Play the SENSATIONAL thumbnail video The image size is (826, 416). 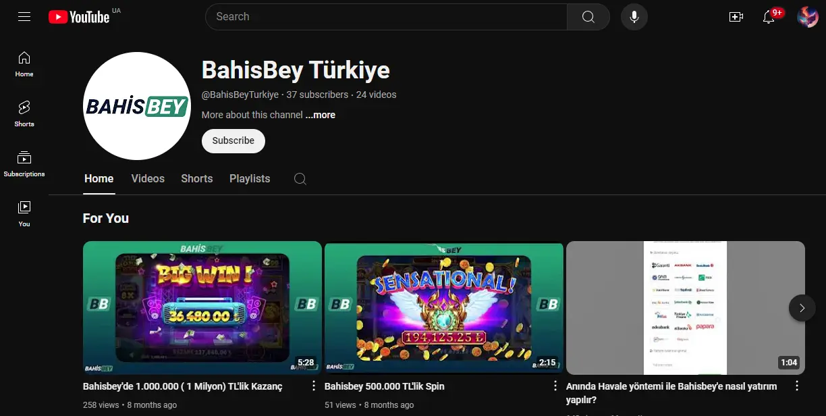pos(444,308)
